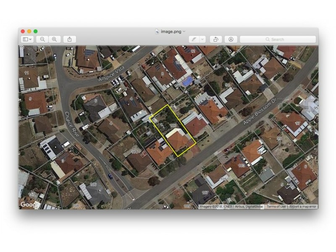
Task: Expand the highlight color dropdown arrow
Action: [x=202, y=39]
